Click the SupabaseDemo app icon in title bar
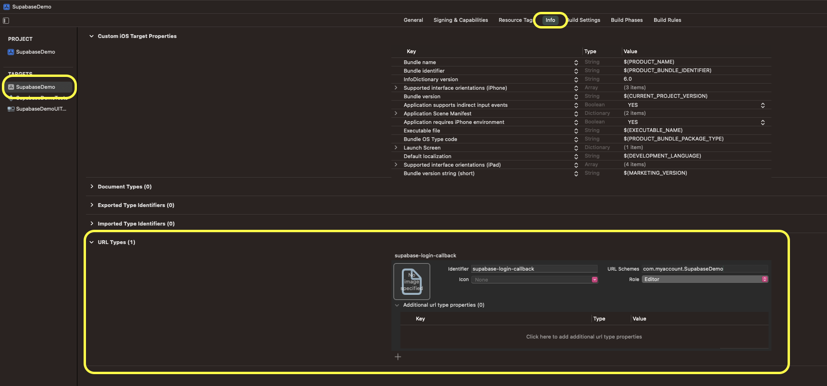The image size is (827, 386). (7, 7)
